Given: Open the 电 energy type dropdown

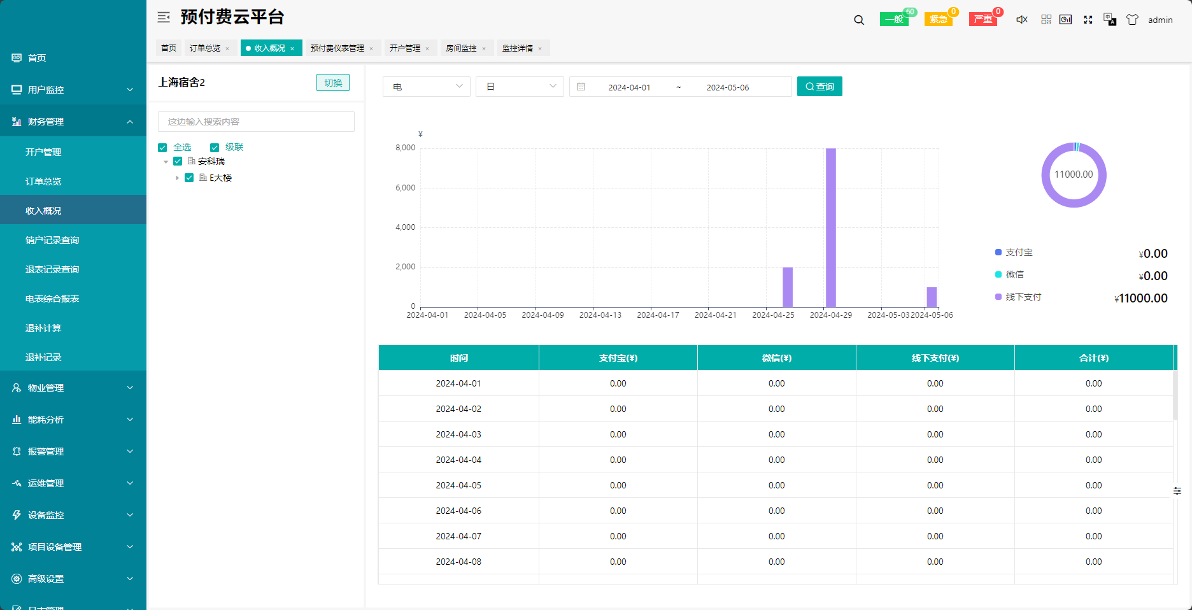Looking at the screenshot, I should (426, 87).
